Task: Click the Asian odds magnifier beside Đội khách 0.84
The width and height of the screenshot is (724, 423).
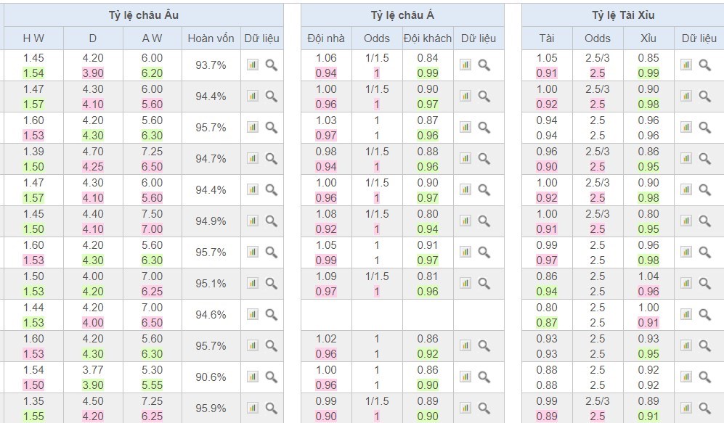Action: coord(484,65)
